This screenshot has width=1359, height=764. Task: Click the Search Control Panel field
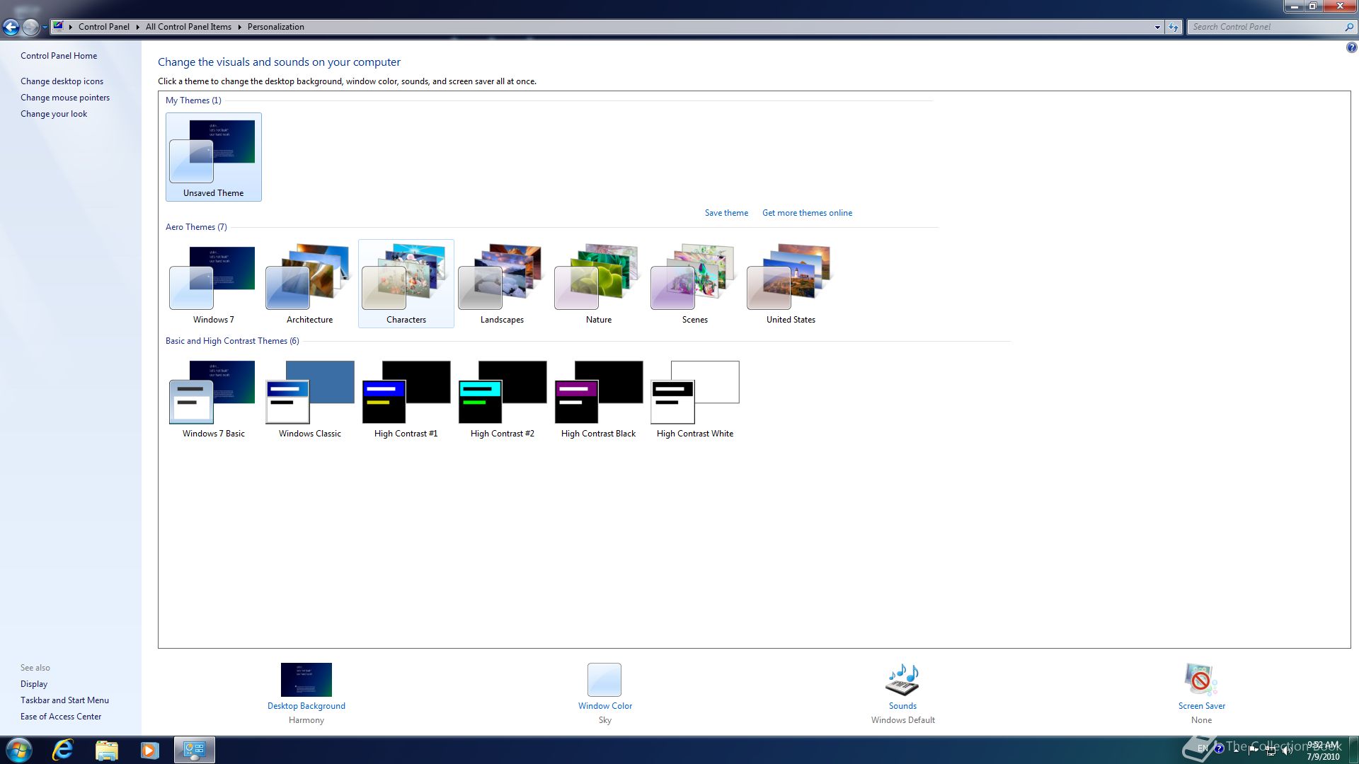pyautogui.click(x=1266, y=27)
